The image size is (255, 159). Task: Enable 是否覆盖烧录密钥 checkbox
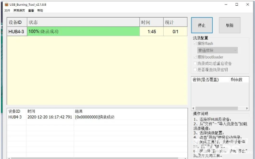click(x=195, y=70)
